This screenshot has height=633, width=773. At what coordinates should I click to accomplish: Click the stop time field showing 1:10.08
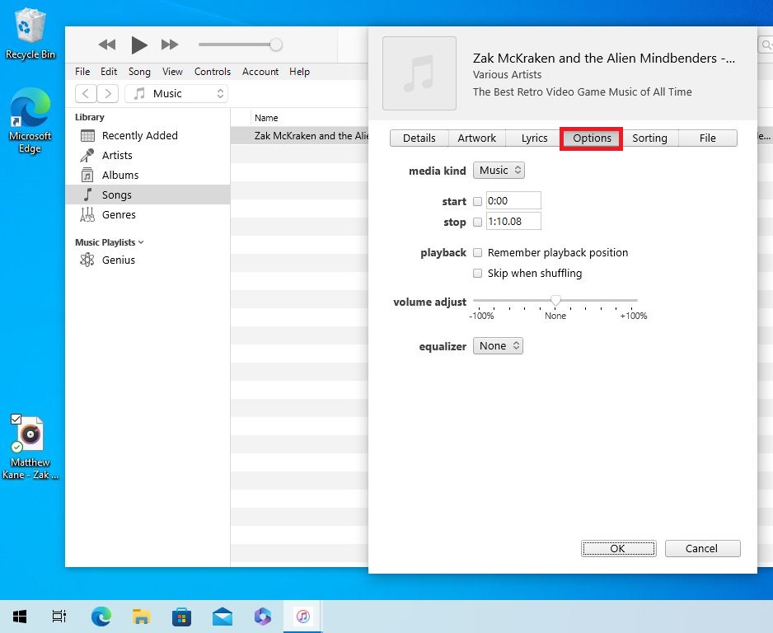[x=513, y=222]
